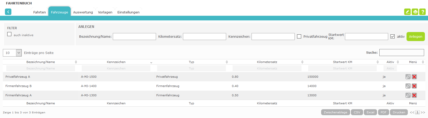428x118 pixels.
Task: Switch to the Fahrten tab
Action: coord(39,12)
